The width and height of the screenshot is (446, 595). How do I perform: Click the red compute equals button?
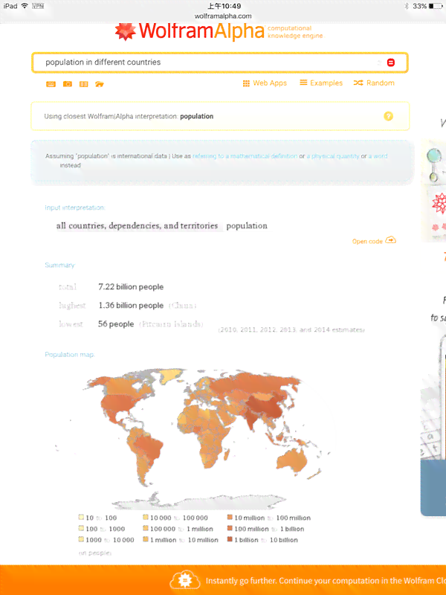pyautogui.click(x=391, y=62)
